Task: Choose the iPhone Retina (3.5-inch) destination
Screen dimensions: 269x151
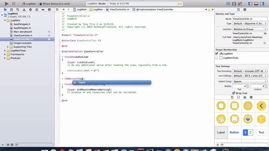Action: click(55, 4)
